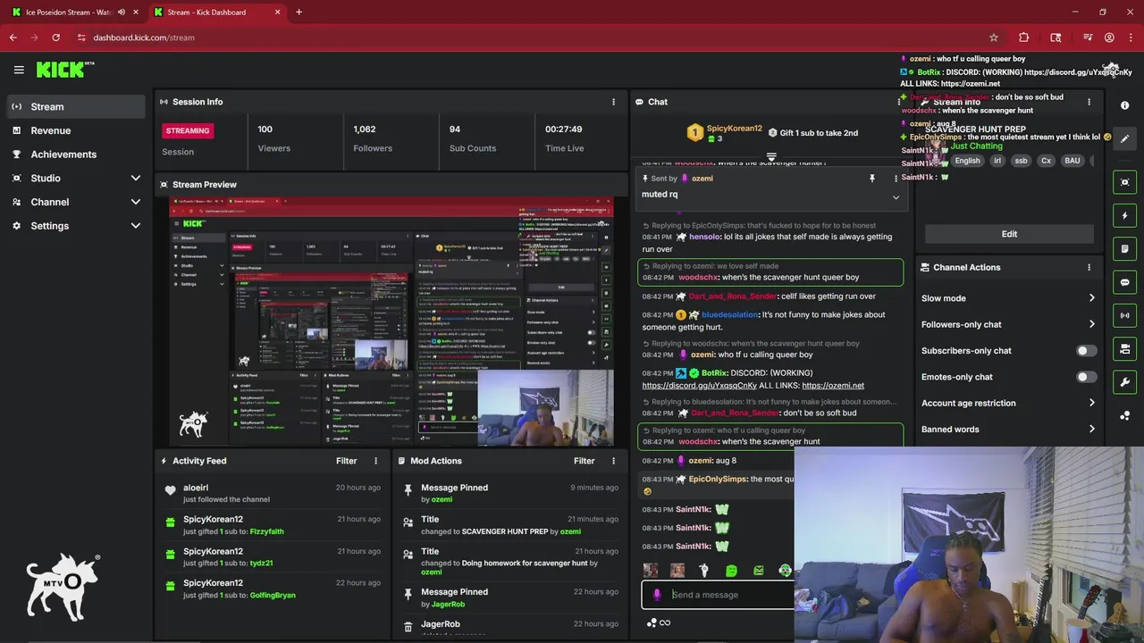Click the pencil edit icon in right rail
The height and width of the screenshot is (643, 1144).
1124,138
